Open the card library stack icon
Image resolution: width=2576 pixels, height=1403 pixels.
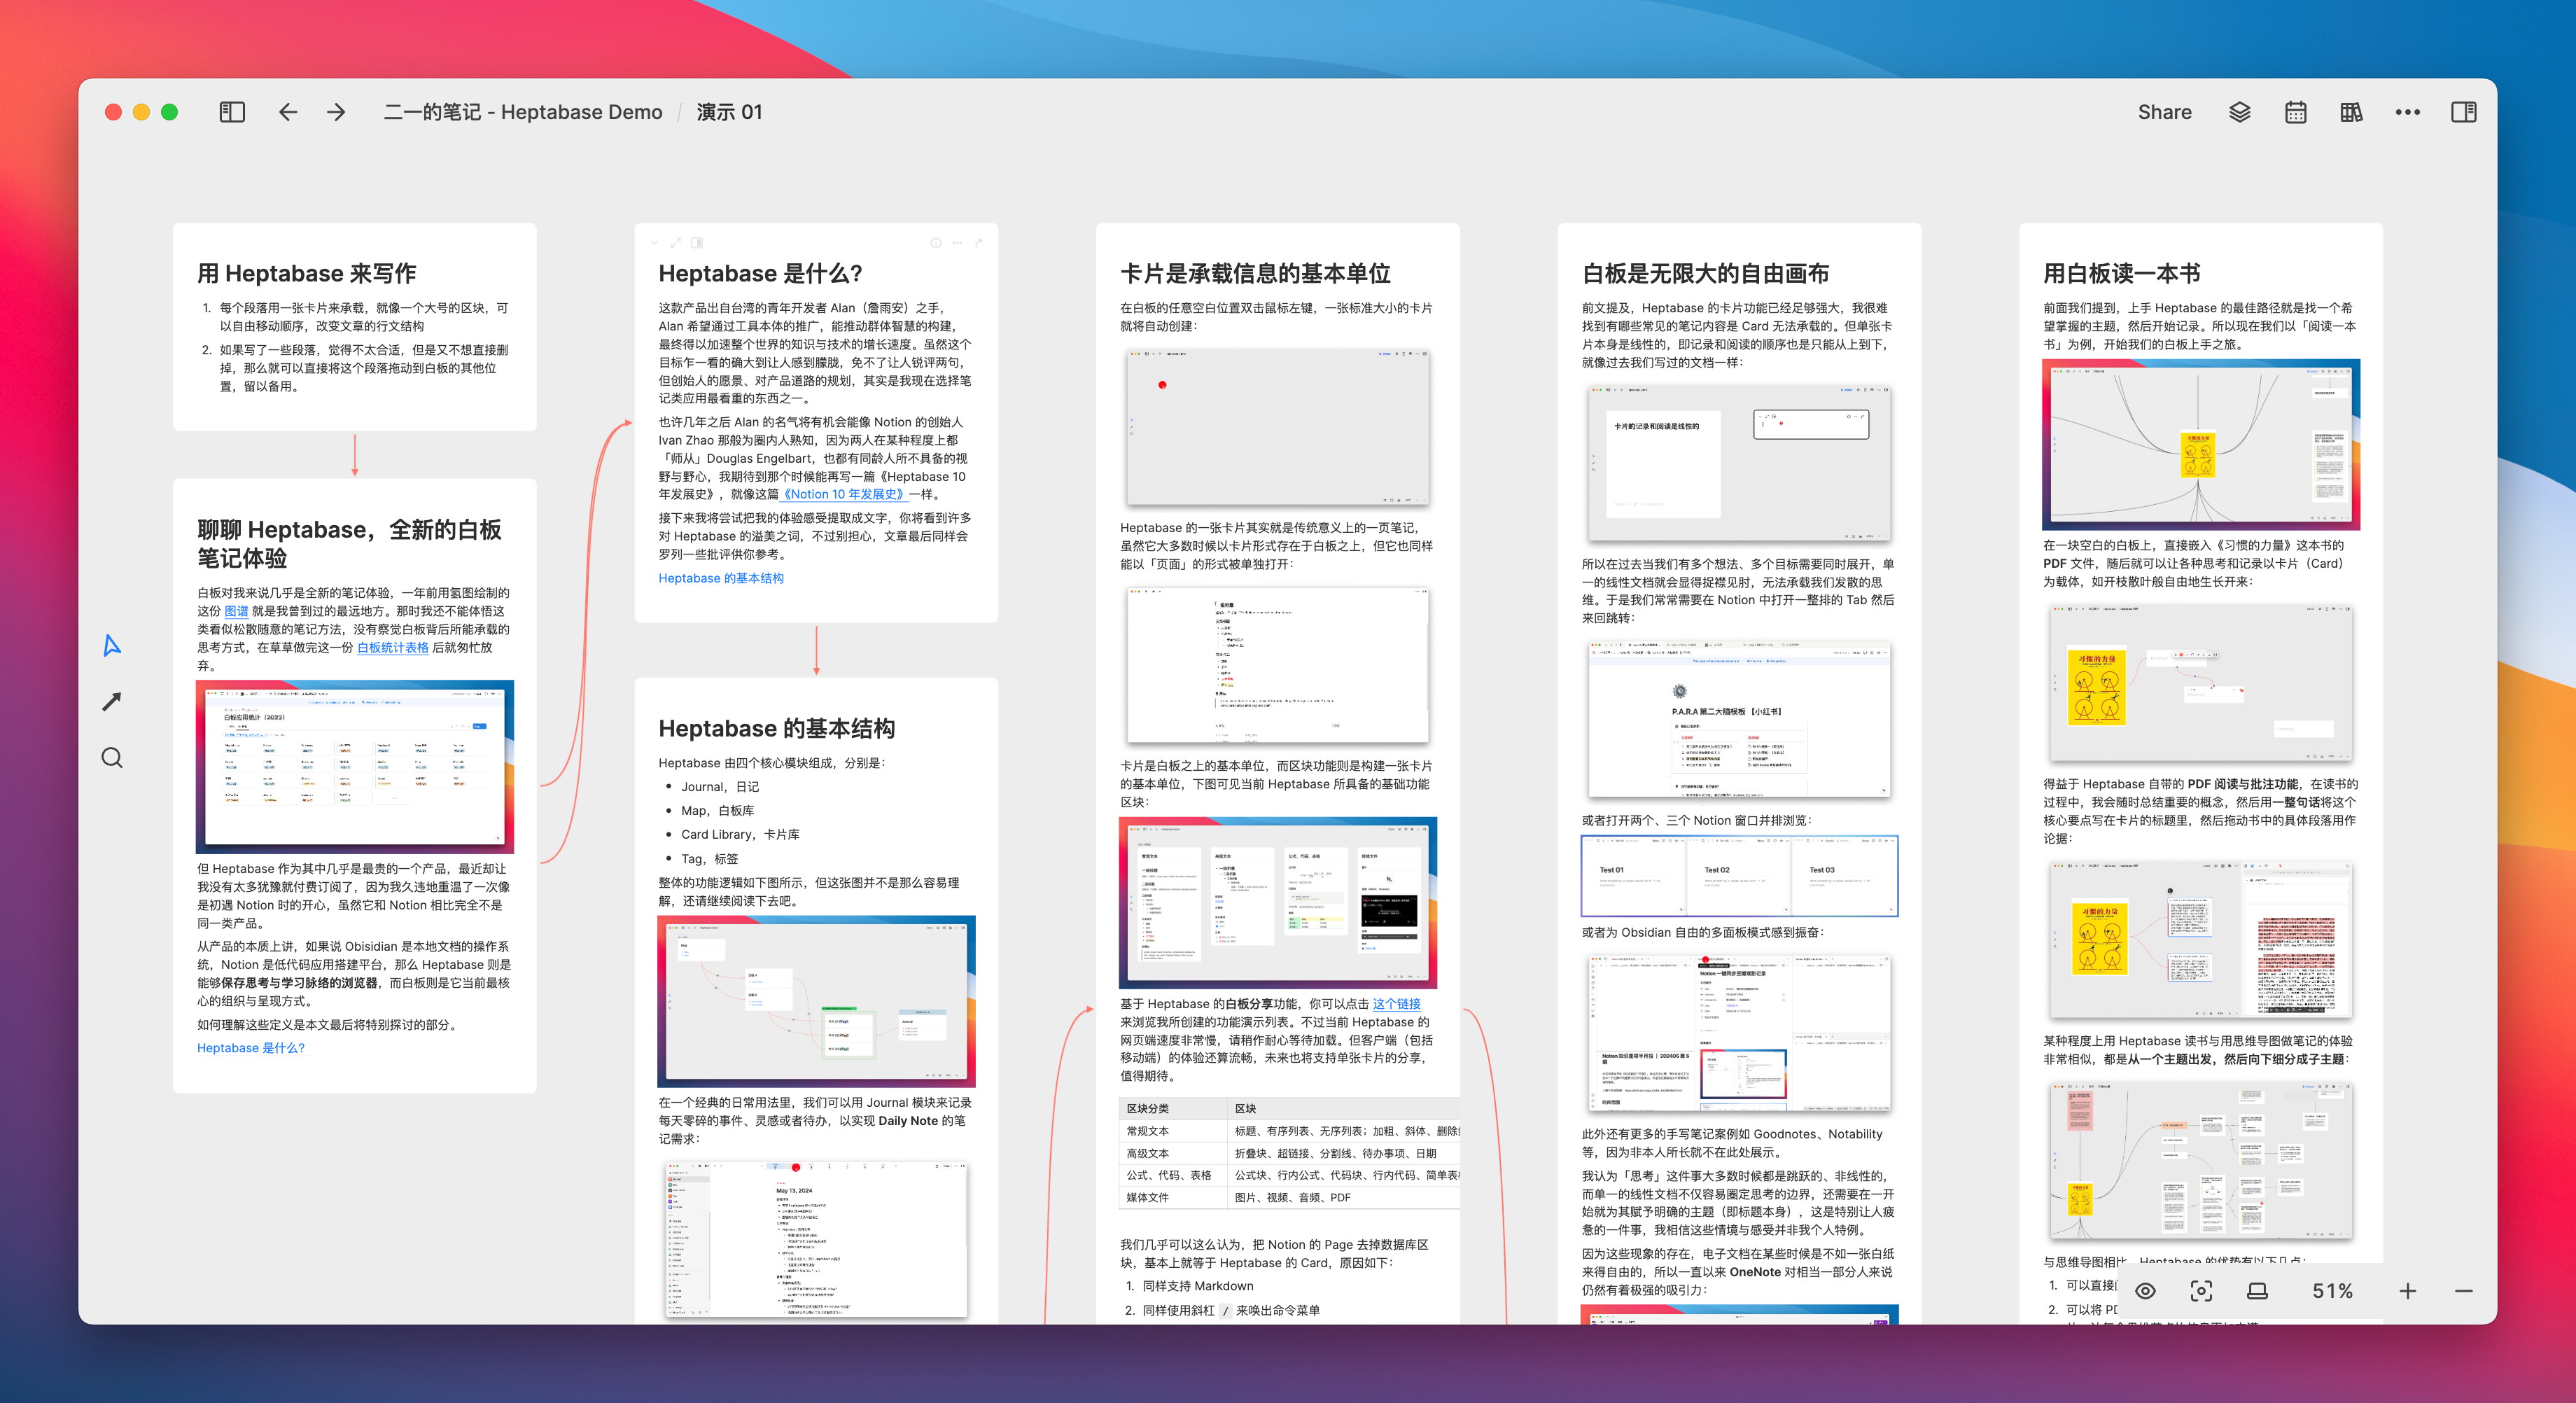tap(2240, 112)
